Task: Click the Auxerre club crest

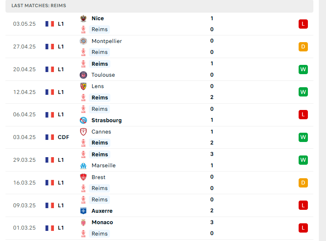Action: point(83,211)
